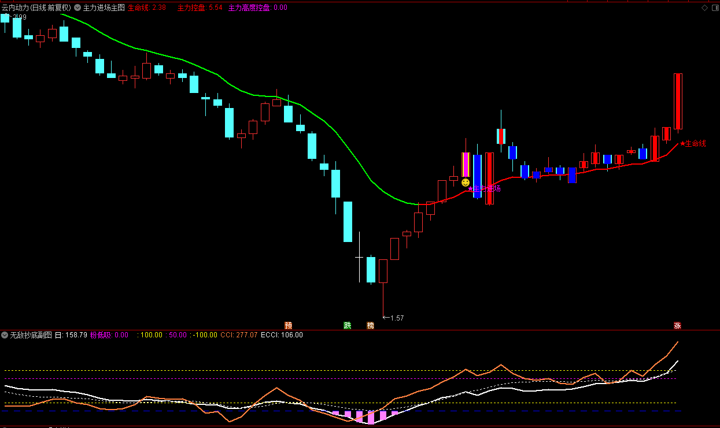Click the 粉低吸: 0.00 indicator value

coord(109,334)
